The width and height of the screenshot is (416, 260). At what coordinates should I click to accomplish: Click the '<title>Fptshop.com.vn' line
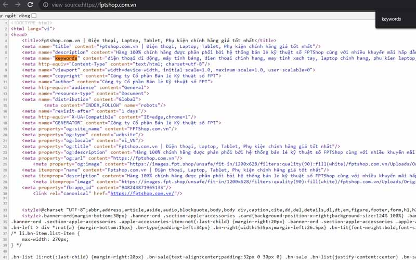pyautogui.click(x=149, y=41)
